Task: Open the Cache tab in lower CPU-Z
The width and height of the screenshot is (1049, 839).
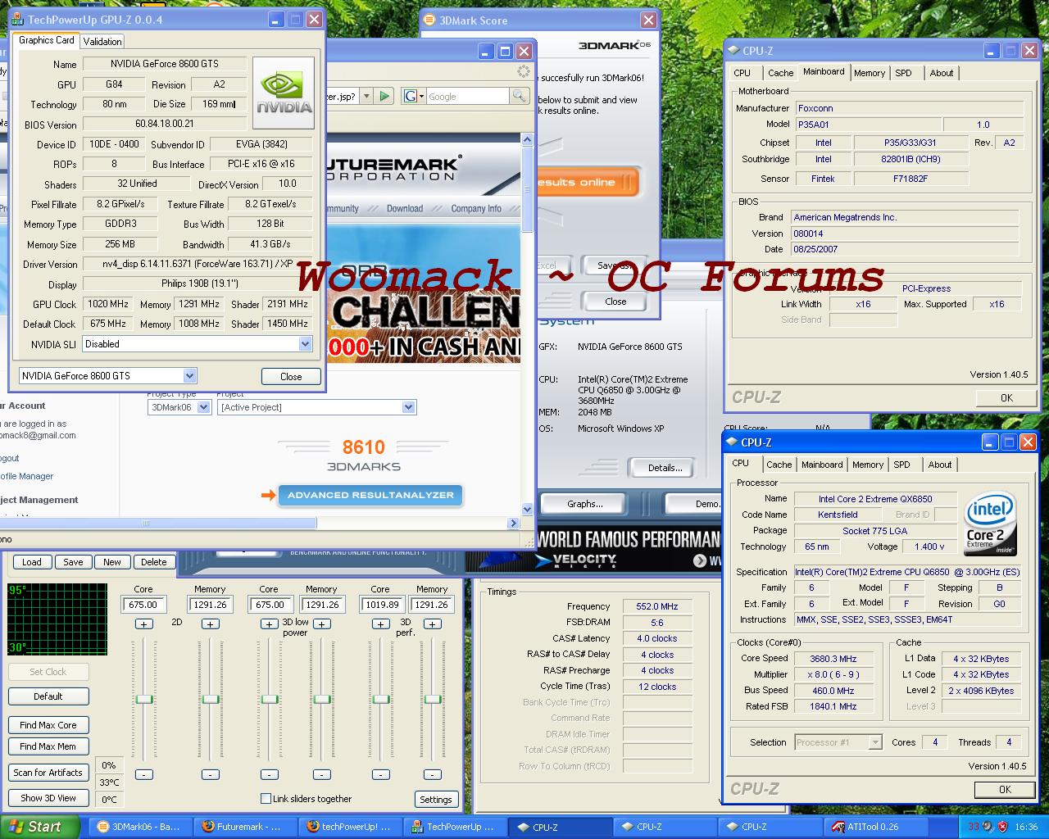Action: tap(779, 465)
